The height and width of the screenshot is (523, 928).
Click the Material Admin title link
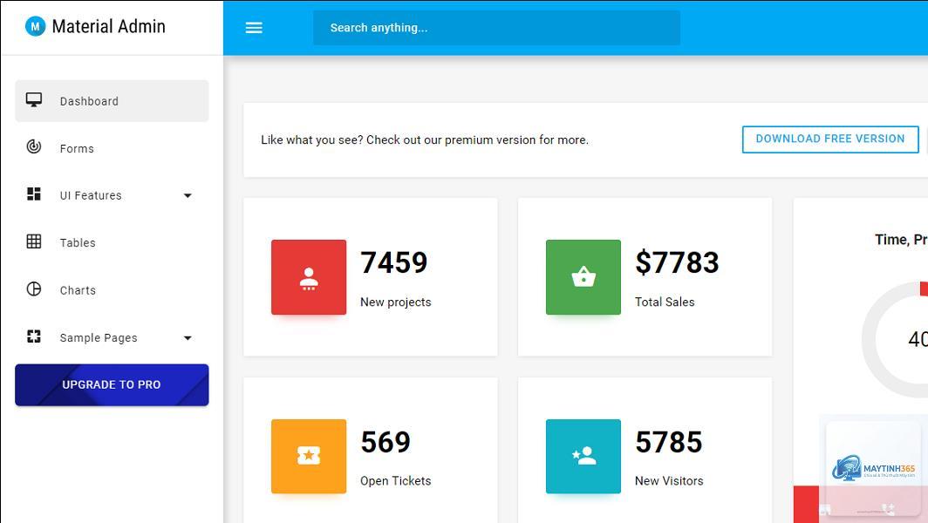(x=109, y=27)
